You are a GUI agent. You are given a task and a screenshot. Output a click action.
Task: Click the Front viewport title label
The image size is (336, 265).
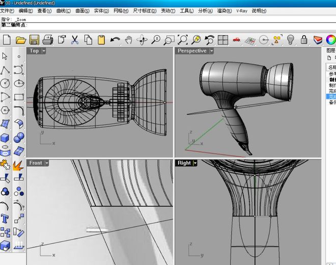[36, 163]
